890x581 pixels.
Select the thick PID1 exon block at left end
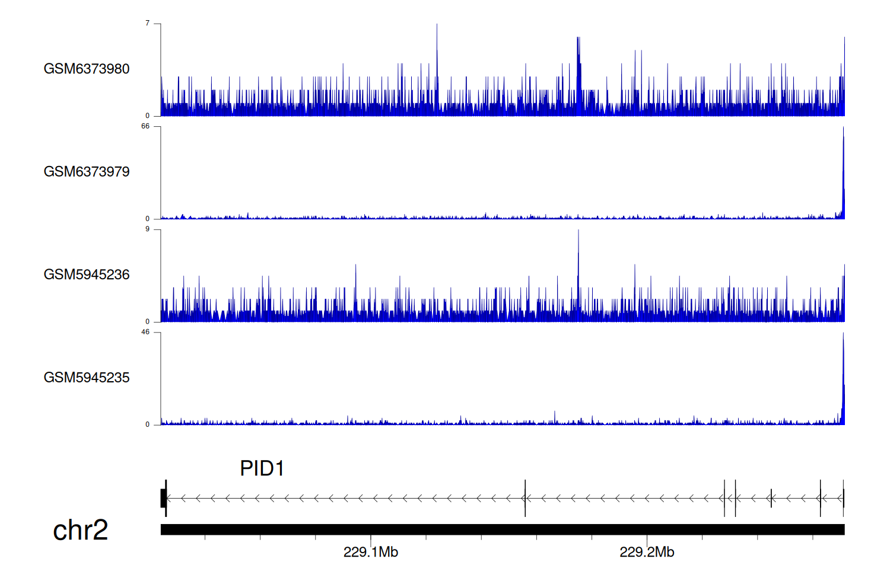pyautogui.click(x=163, y=498)
